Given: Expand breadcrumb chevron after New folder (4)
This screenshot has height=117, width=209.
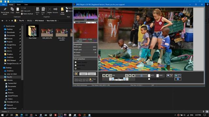Looking at the screenshot, I should (x=58, y=21).
